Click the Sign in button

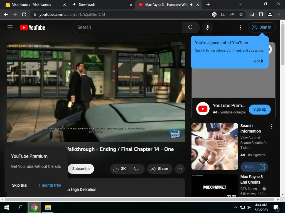(x=262, y=27)
